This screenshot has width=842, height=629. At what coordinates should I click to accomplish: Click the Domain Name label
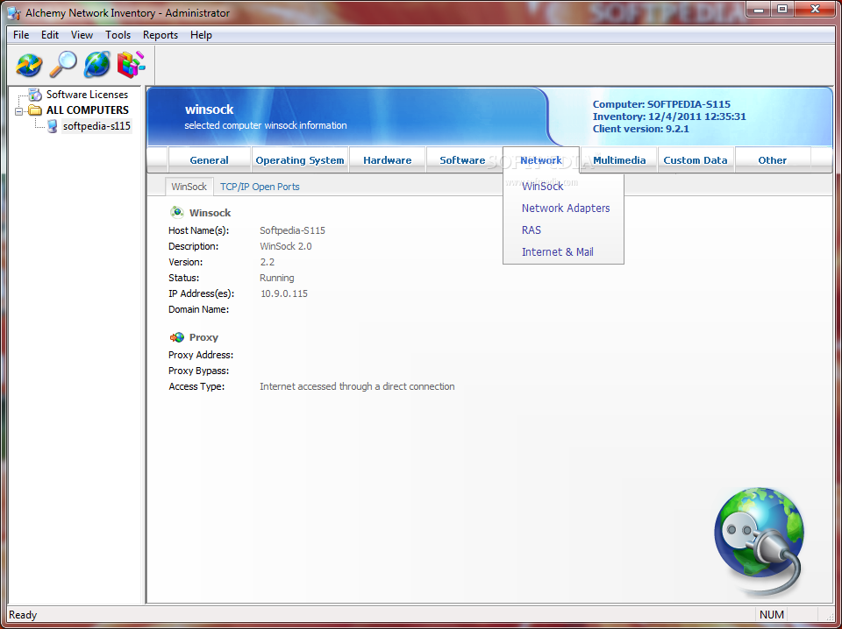[199, 309]
